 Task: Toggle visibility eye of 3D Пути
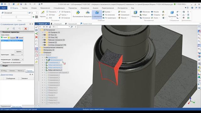[45, 35]
